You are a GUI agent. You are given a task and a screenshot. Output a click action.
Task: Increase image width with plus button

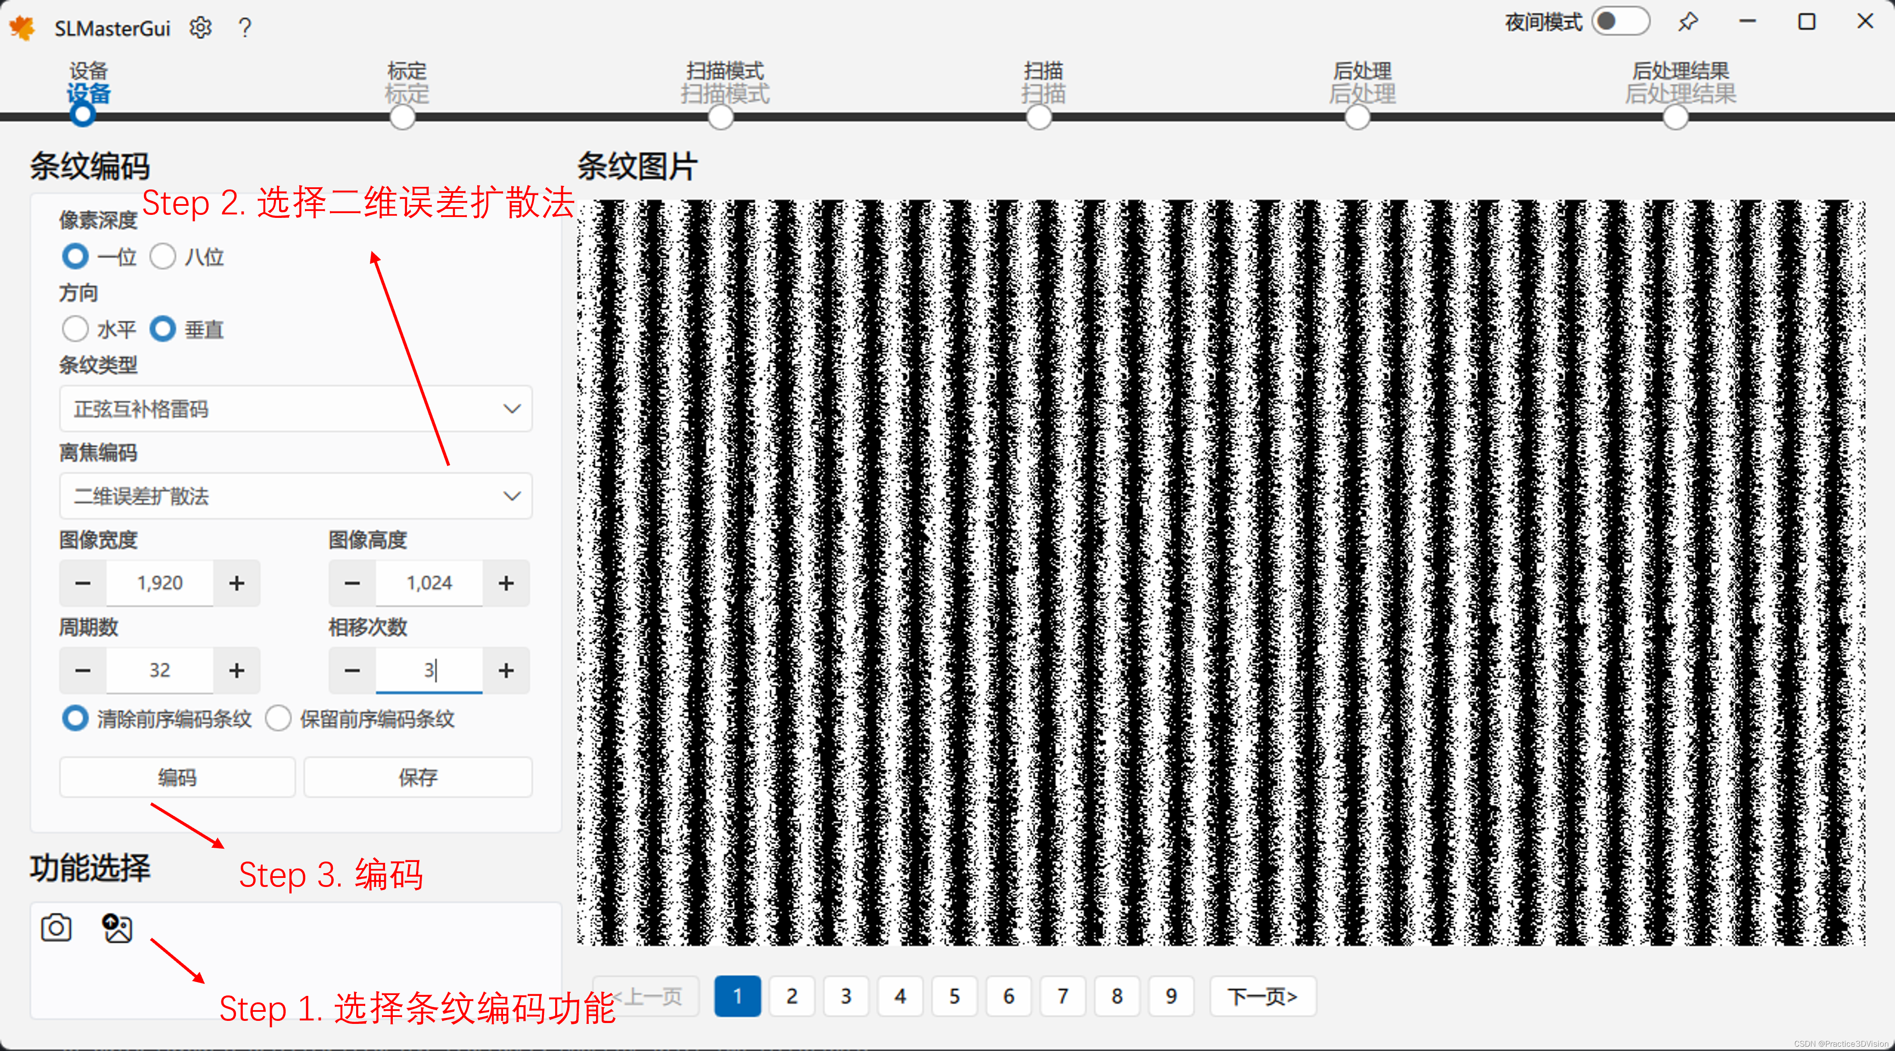click(x=236, y=583)
